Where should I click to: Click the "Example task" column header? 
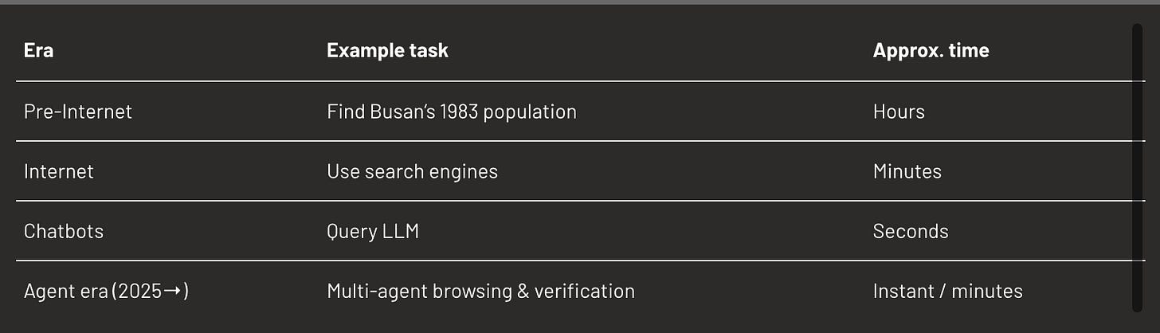(387, 51)
